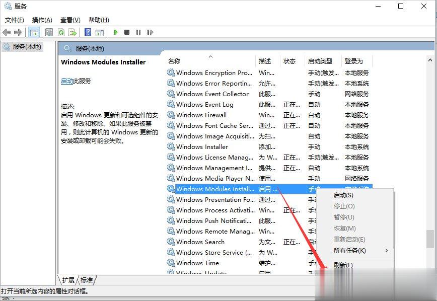Open the 操作(A) menu
This screenshot has height=301, width=437.
42,20
